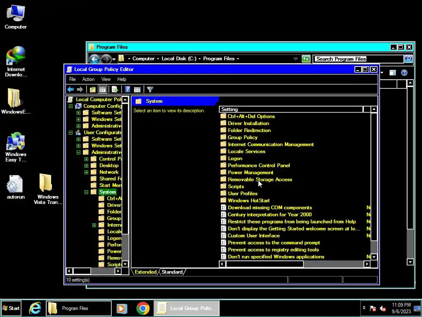The image size is (422, 317).
Task: Open the Removable Storage Access folder
Action: (x=260, y=179)
